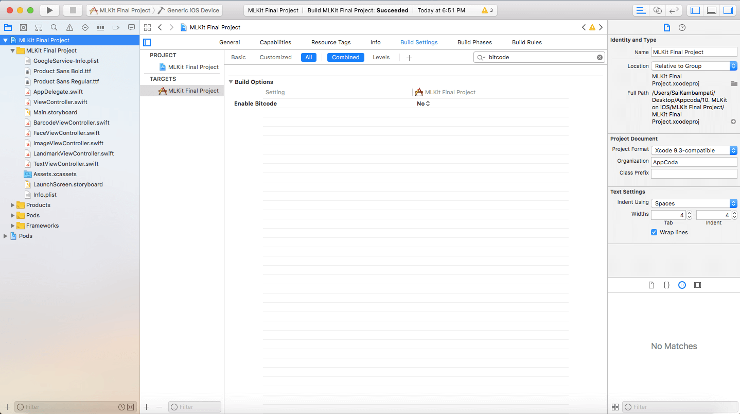
Task: Switch to the Info tab
Action: coord(376,42)
